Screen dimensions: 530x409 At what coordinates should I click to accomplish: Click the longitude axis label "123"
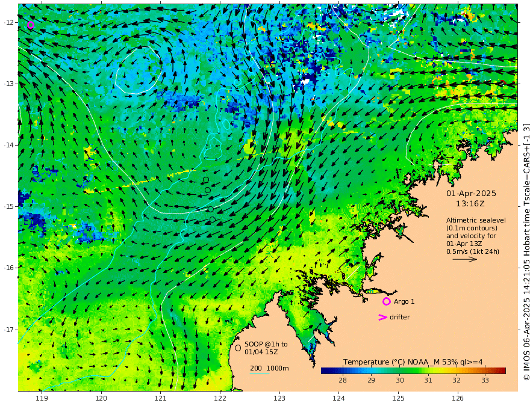coord(279,398)
